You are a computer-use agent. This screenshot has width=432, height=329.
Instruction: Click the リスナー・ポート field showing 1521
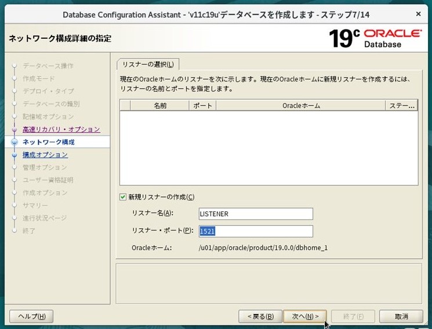256,231
